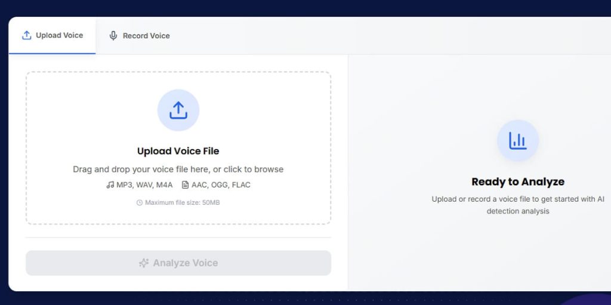Image resolution: width=611 pixels, height=305 pixels.
Task: Click the divider line above Analyze Voice
Action: click(x=178, y=238)
